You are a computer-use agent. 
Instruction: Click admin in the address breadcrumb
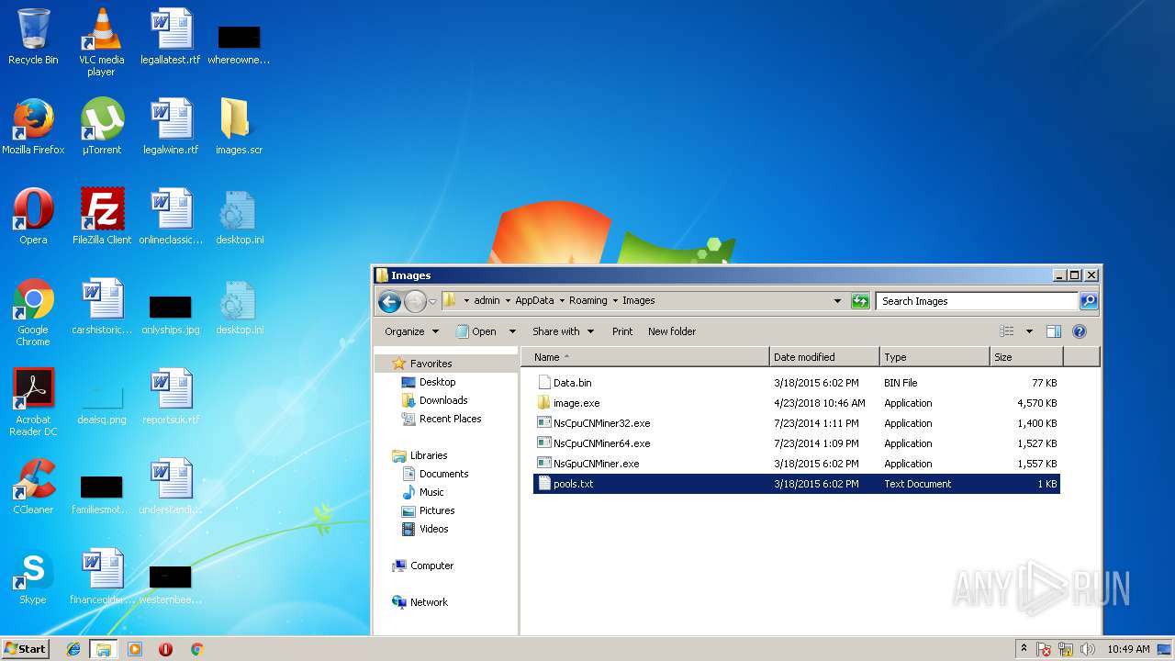tap(487, 301)
